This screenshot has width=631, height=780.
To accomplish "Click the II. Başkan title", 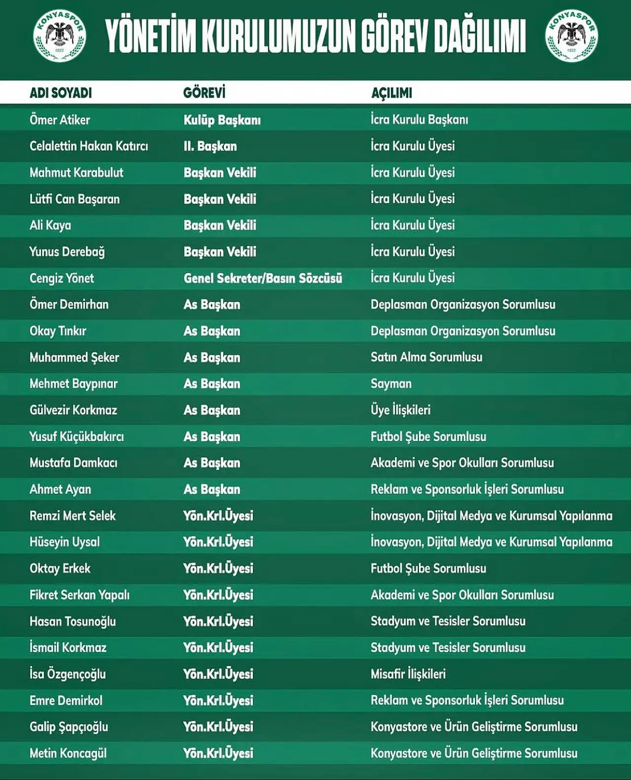I will (x=210, y=146).
